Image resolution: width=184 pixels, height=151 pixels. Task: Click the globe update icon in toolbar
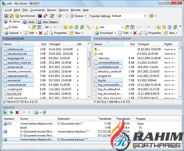[151, 16]
